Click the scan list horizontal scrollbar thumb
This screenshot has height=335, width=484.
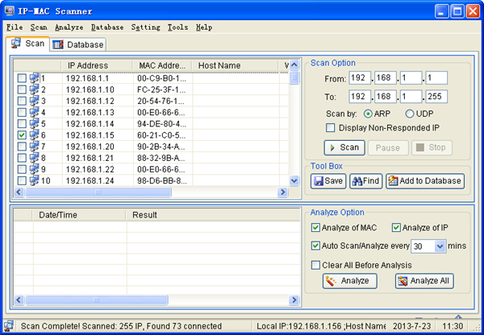coord(98,192)
